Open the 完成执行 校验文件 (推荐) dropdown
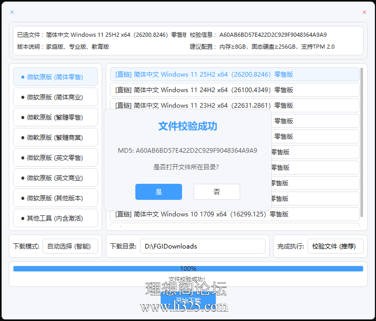This screenshot has width=376, height=321. tap(336, 246)
